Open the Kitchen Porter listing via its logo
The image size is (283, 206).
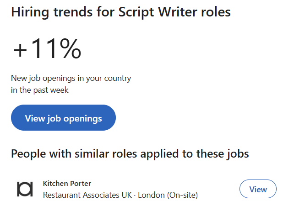(x=25, y=189)
